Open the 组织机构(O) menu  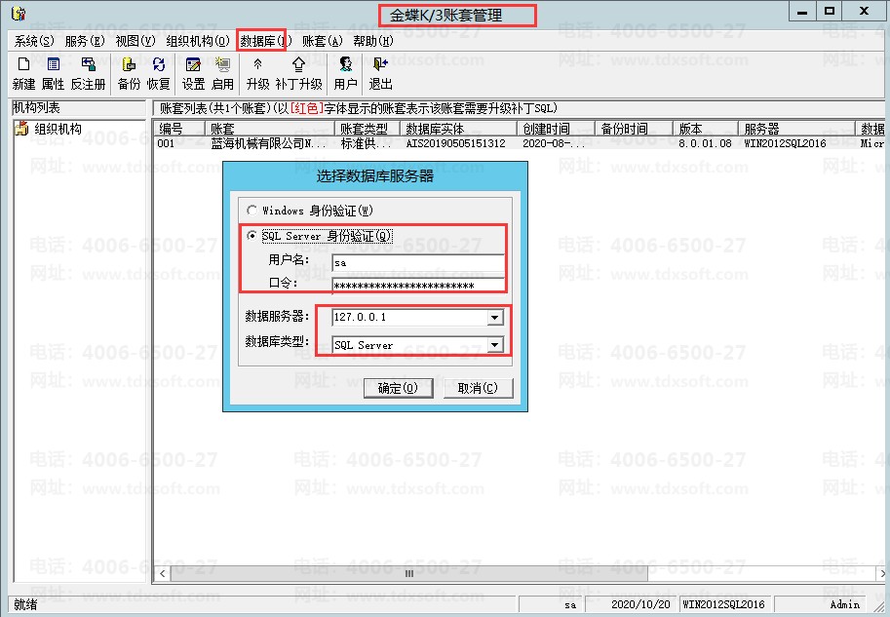(198, 41)
